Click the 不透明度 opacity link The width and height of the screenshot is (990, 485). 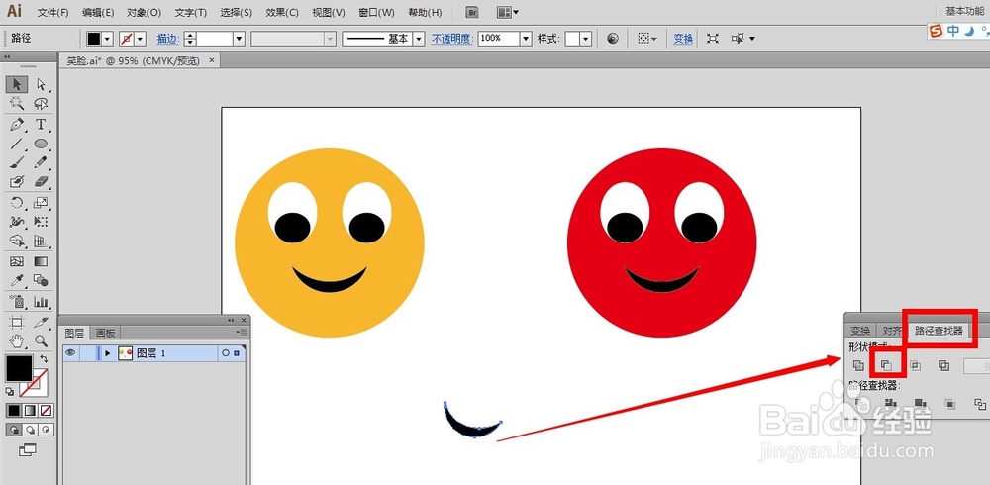(451, 39)
